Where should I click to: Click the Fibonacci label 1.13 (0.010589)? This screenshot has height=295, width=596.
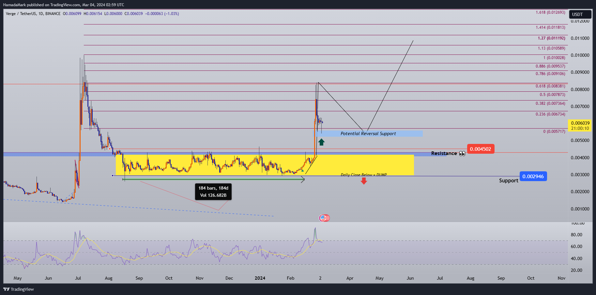[551, 48]
